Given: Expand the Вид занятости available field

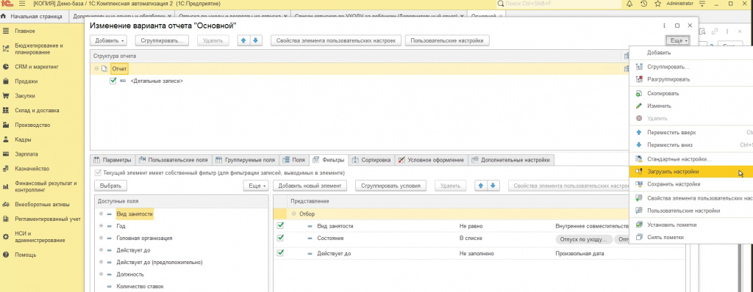Looking at the screenshot, I should point(101,213).
